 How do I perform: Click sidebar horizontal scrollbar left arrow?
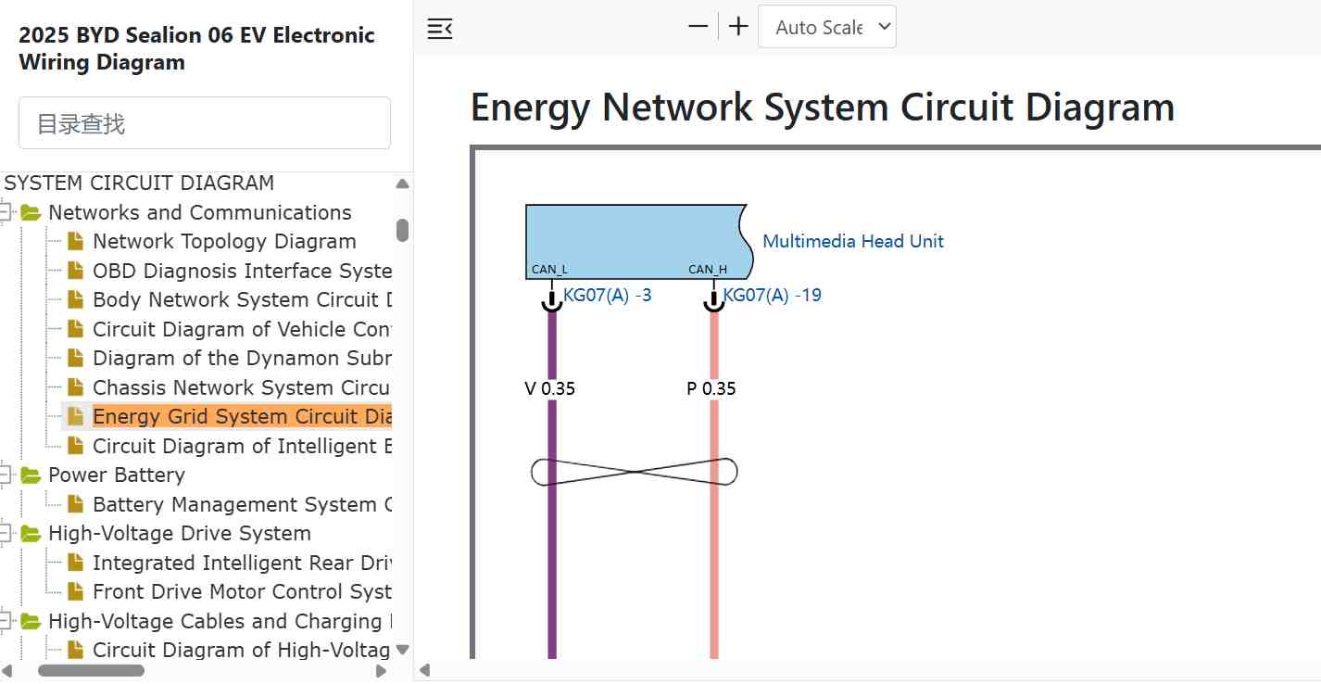click(7, 670)
